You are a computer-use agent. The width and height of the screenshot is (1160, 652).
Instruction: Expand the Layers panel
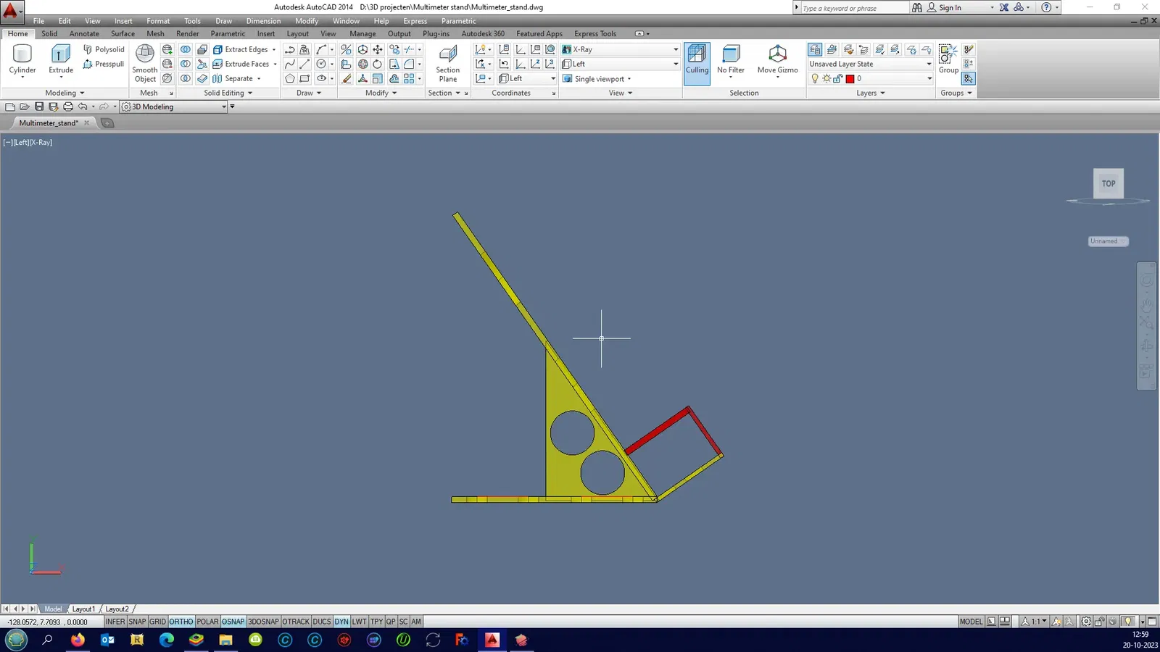[x=871, y=93]
